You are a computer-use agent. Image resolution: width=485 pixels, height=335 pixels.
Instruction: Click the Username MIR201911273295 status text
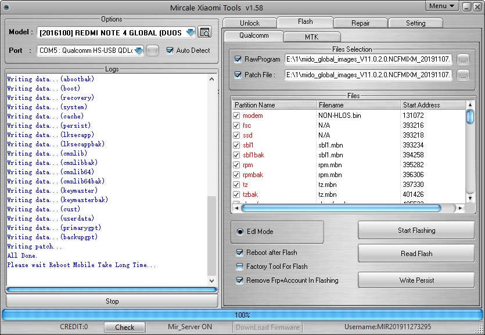[387, 327]
